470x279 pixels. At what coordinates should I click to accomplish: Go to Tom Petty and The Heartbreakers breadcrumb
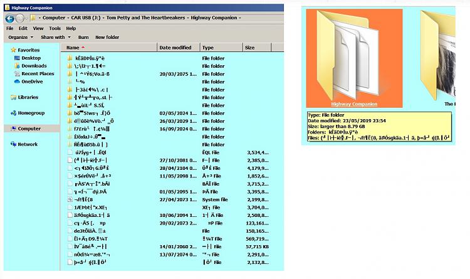click(x=145, y=18)
